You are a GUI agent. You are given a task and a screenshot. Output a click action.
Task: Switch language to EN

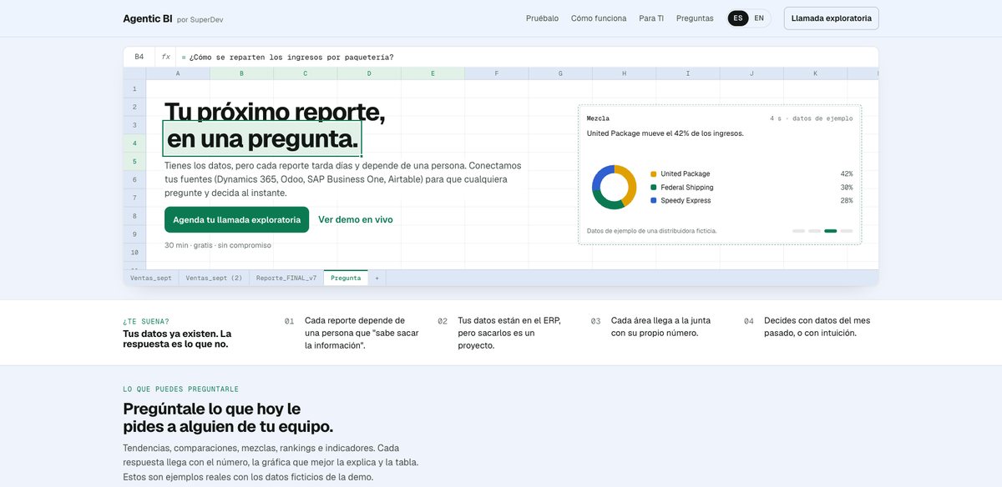click(759, 18)
